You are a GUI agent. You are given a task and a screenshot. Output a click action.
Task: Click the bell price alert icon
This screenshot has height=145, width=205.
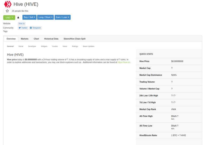18,17
